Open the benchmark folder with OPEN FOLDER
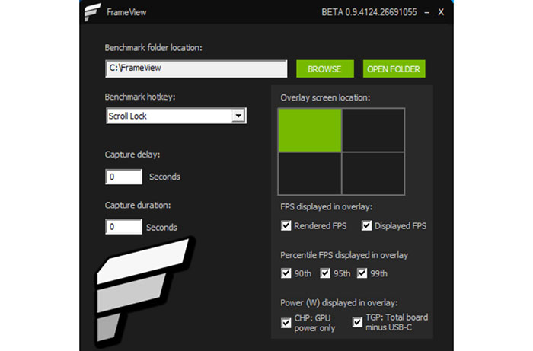Image resolution: width=533 pixels, height=351 pixels. pos(394,69)
